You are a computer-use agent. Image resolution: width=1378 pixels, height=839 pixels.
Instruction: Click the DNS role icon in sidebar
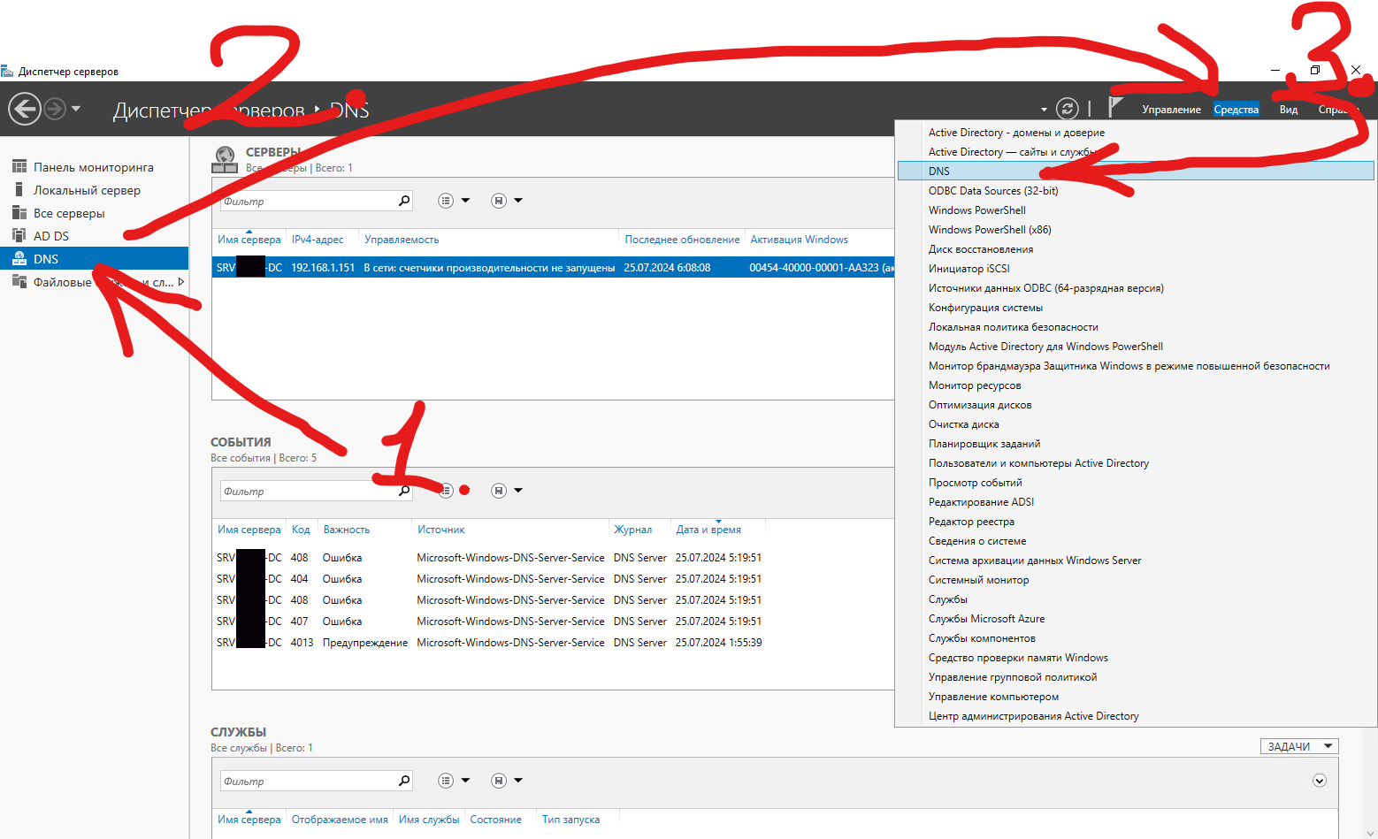tap(19, 258)
